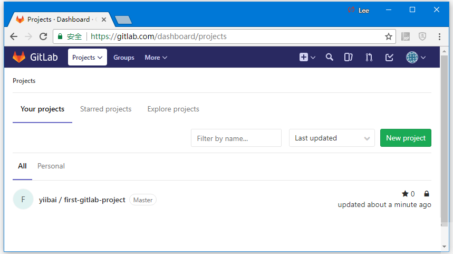Click the private lock icon
This screenshot has width=453, height=254.
[427, 194]
